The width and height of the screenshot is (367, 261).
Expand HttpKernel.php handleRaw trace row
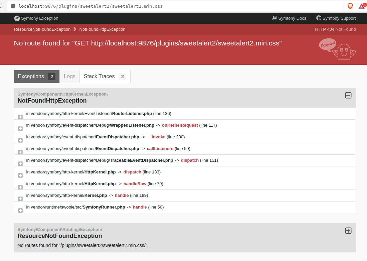20,187
